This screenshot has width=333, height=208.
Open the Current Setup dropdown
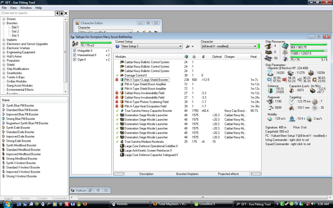180,46
